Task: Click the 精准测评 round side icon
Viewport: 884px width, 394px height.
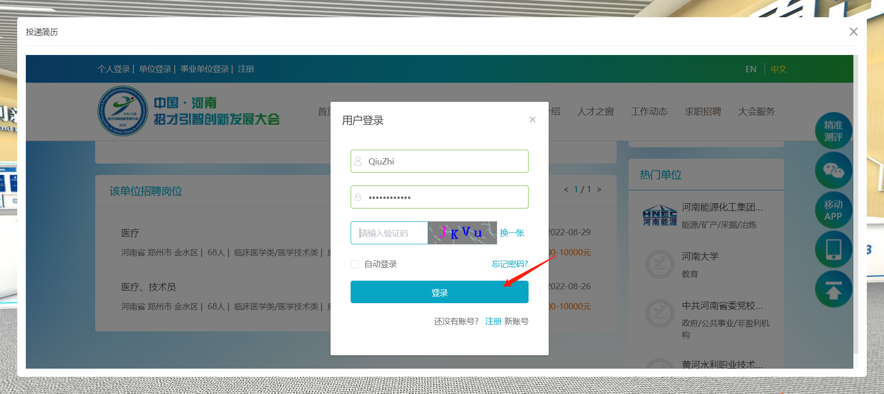Action: click(833, 131)
